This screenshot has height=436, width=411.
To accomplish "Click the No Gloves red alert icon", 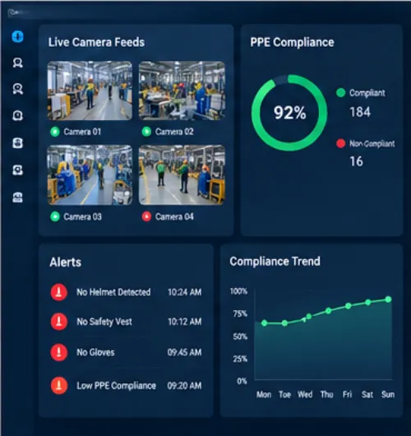I will 58,352.
